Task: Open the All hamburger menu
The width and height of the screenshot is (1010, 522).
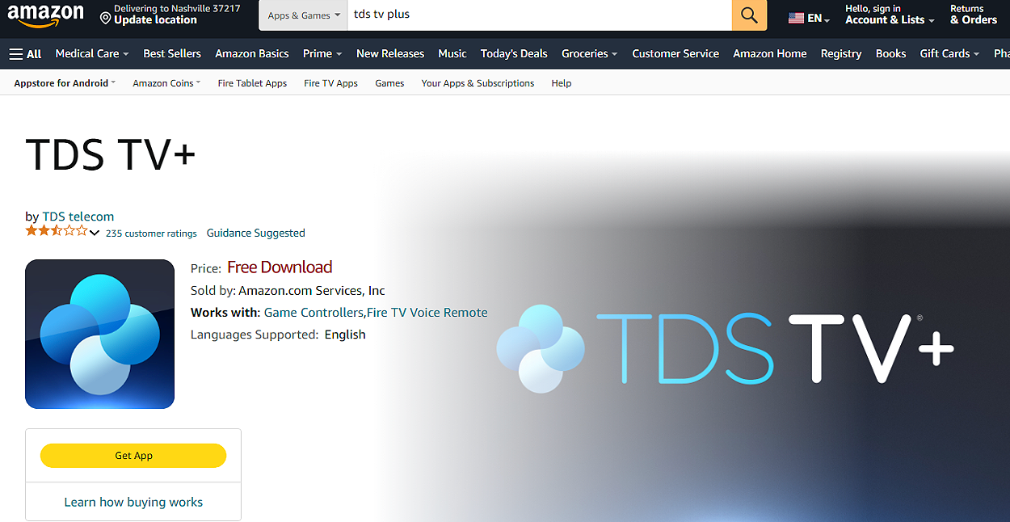Action: point(24,53)
